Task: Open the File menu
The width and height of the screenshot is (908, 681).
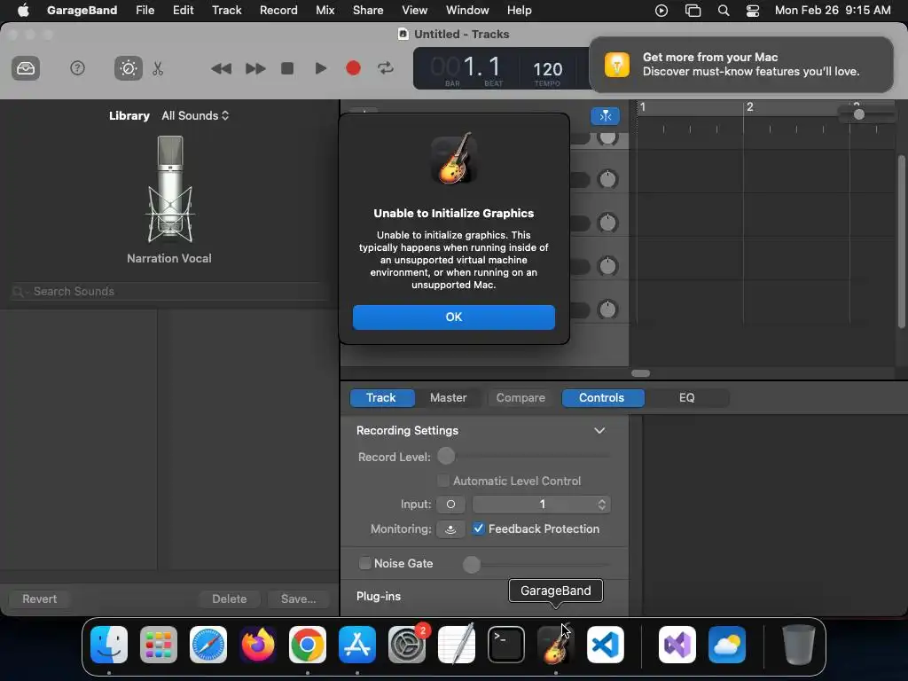Action: 145,10
